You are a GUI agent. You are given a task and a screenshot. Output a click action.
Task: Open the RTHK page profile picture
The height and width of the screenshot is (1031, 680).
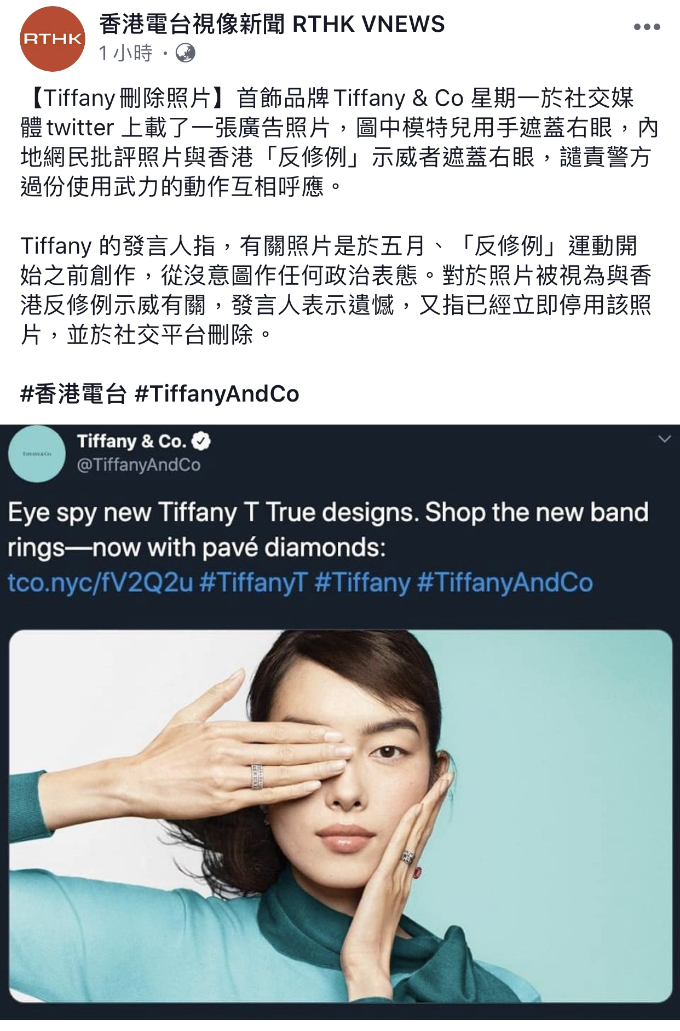click(53, 39)
